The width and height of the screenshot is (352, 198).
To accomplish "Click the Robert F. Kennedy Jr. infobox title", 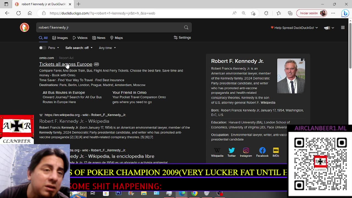I will [x=237, y=61].
